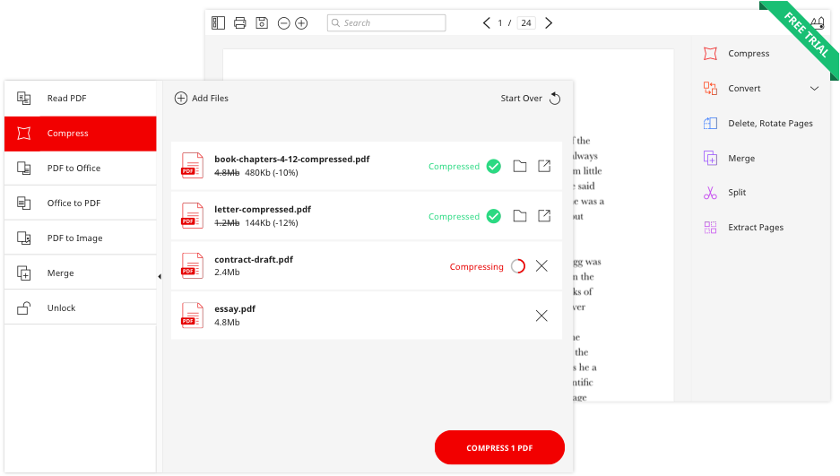Click the print icon in the toolbar
The height and width of the screenshot is (476, 840).
click(x=239, y=23)
